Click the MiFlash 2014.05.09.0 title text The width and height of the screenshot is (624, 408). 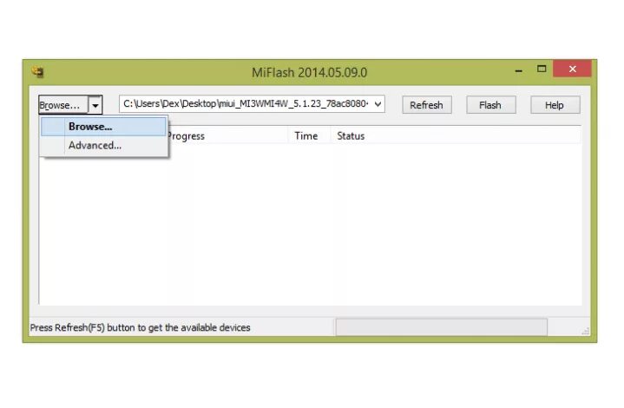pyautogui.click(x=309, y=72)
